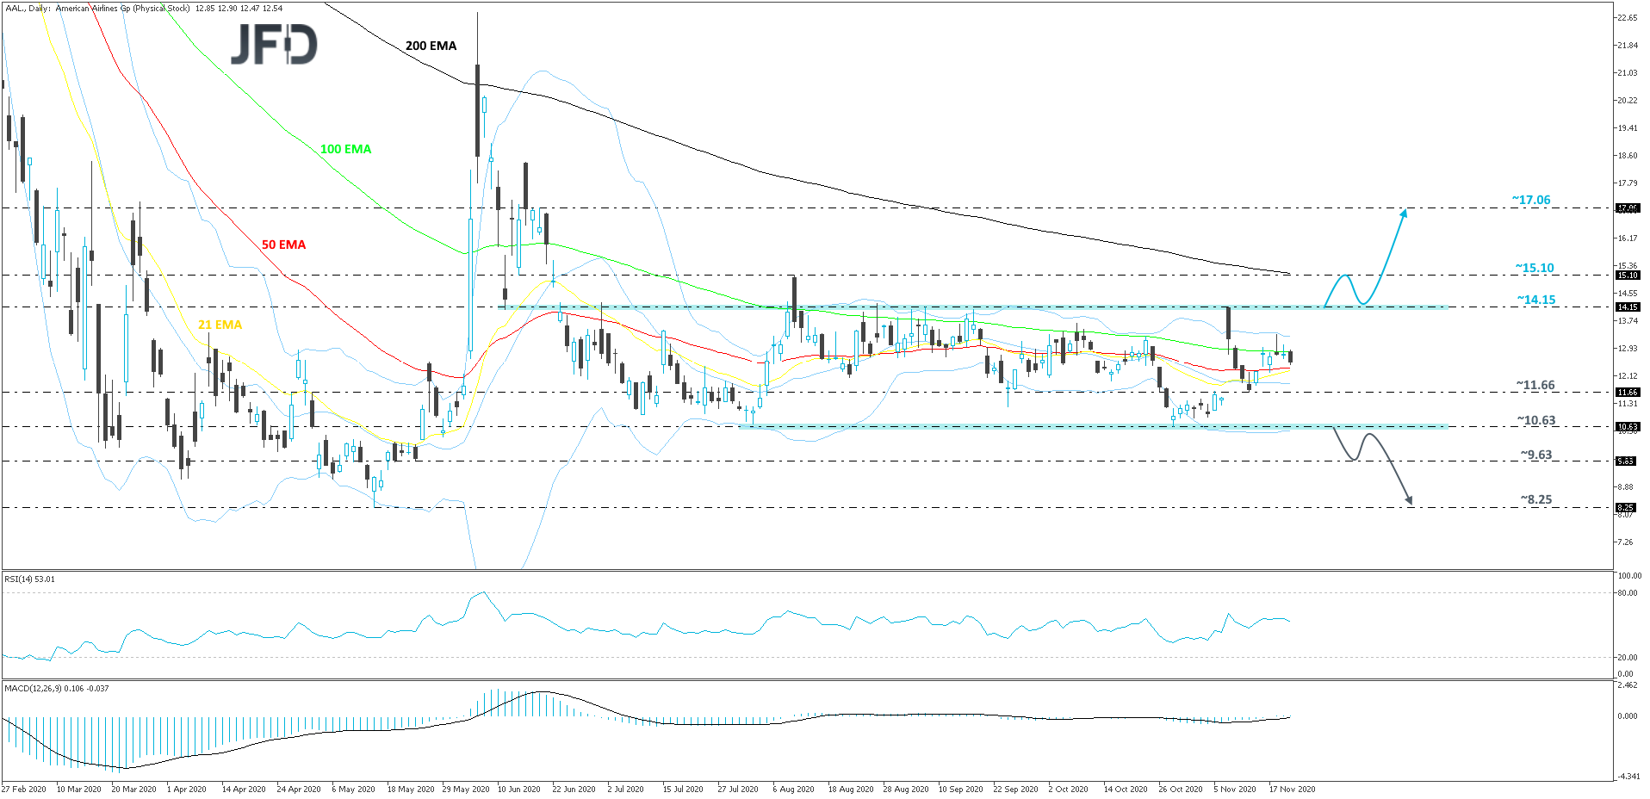Click the 10 Mar 2020 date label
This screenshot has width=1650, height=799.
coord(79,789)
